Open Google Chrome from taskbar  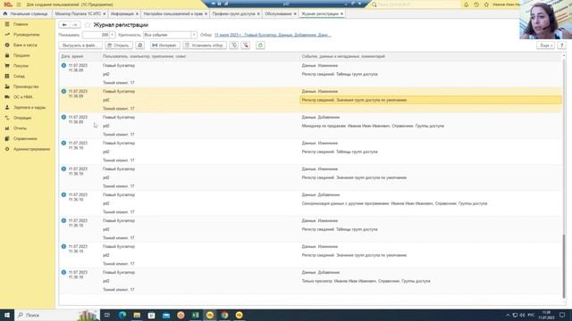coord(224,315)
